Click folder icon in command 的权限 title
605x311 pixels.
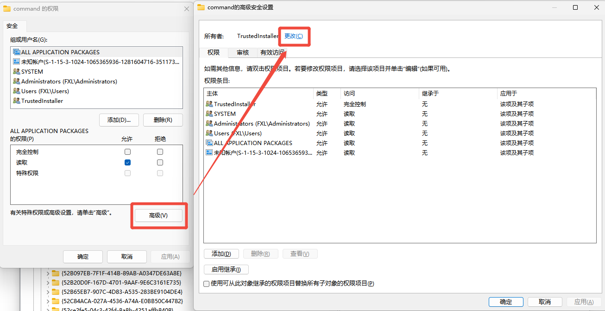pyautogui.click(x=7, y=8)
